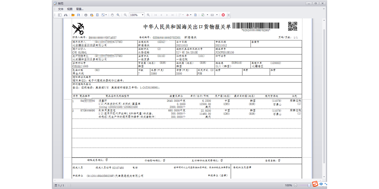The width and height of the screenshot is (379, 189).
Task: Expand the Send via E-mail dropdown arrow
Action: 217,15
